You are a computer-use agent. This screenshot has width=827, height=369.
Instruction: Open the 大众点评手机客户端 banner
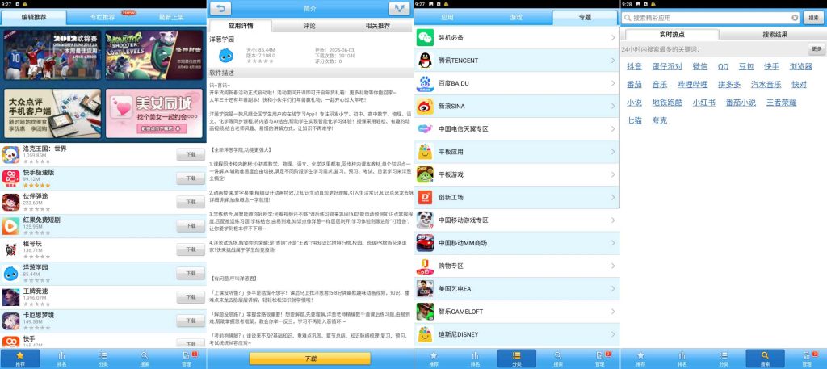52,113
